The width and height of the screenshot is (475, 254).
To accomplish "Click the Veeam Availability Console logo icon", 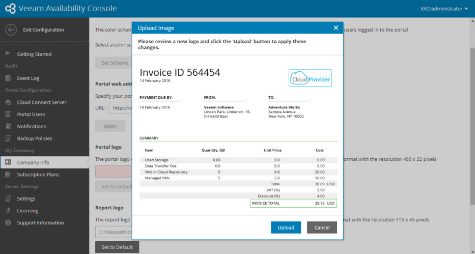I will pyautogui.click(x=10, y=9).
